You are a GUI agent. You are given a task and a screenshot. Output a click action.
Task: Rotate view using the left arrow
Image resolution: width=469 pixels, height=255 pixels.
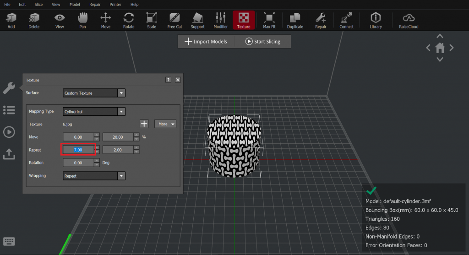tap(428, 48)
